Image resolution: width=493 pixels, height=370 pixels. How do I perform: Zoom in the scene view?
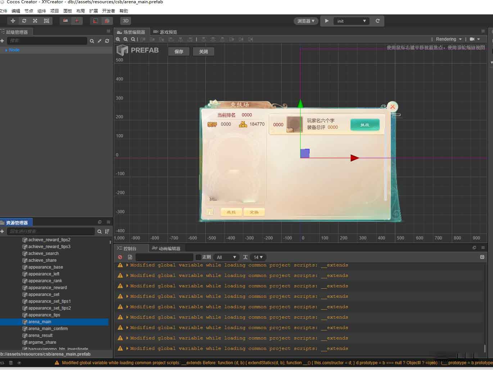pos(118,39)
